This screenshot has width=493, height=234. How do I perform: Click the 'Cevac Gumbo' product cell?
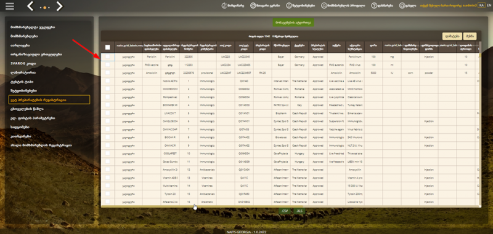[170, 162]
